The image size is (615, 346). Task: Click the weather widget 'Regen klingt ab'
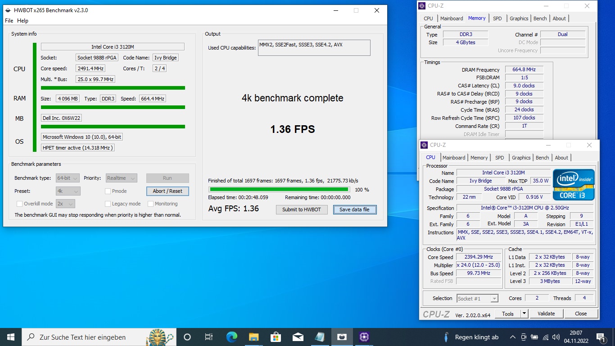click(470, 337)
